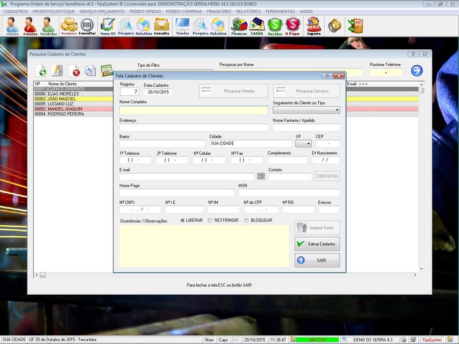
Task: Click the Produtos boxes icon
Action: coord(69,25)
